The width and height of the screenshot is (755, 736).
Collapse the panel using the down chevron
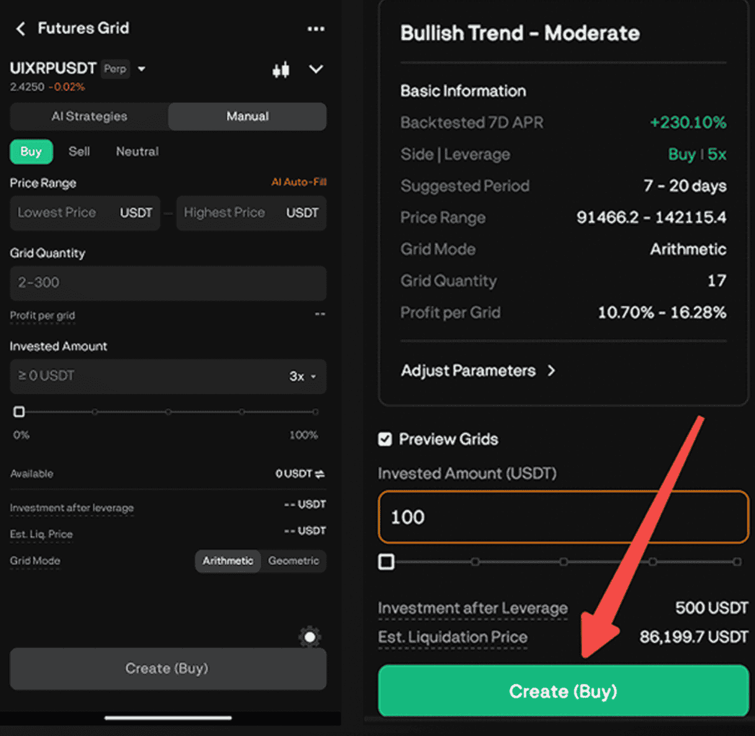click(316, 70)
